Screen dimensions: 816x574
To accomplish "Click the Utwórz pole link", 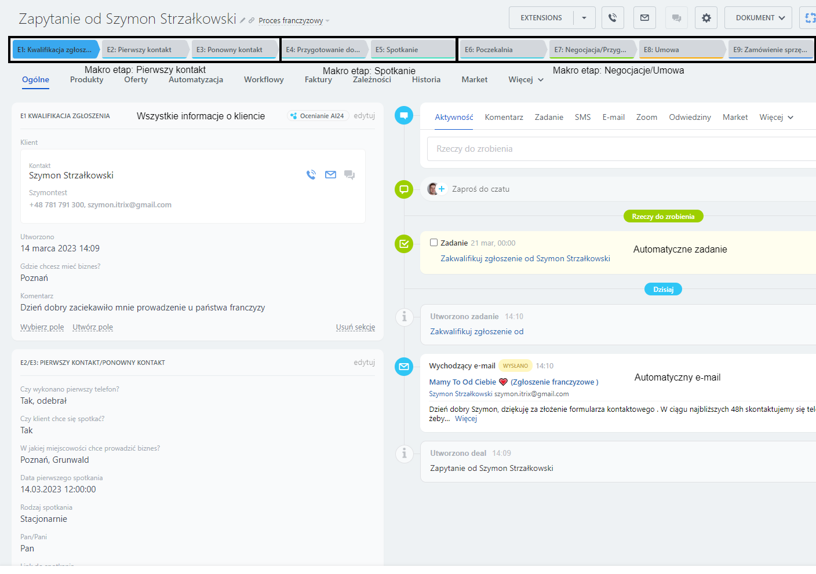I will pyautogui.click(x=92, y=327).
